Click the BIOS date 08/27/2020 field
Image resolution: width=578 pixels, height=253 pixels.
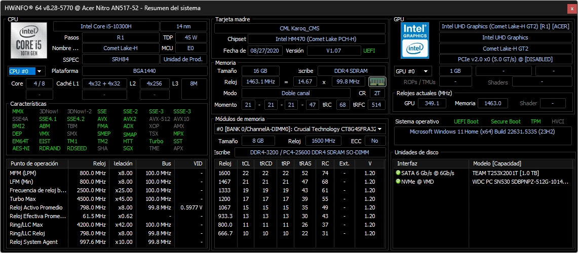click(265, 51)
